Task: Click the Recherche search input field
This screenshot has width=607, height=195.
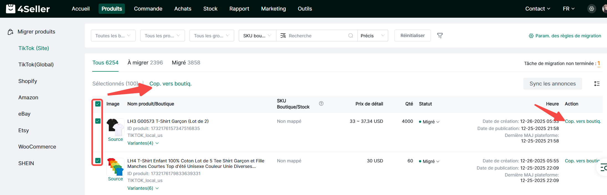Action: tap(316, 36)
